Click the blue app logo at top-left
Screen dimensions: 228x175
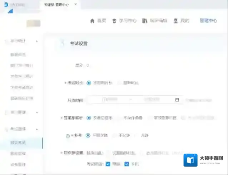pos(6,5)
